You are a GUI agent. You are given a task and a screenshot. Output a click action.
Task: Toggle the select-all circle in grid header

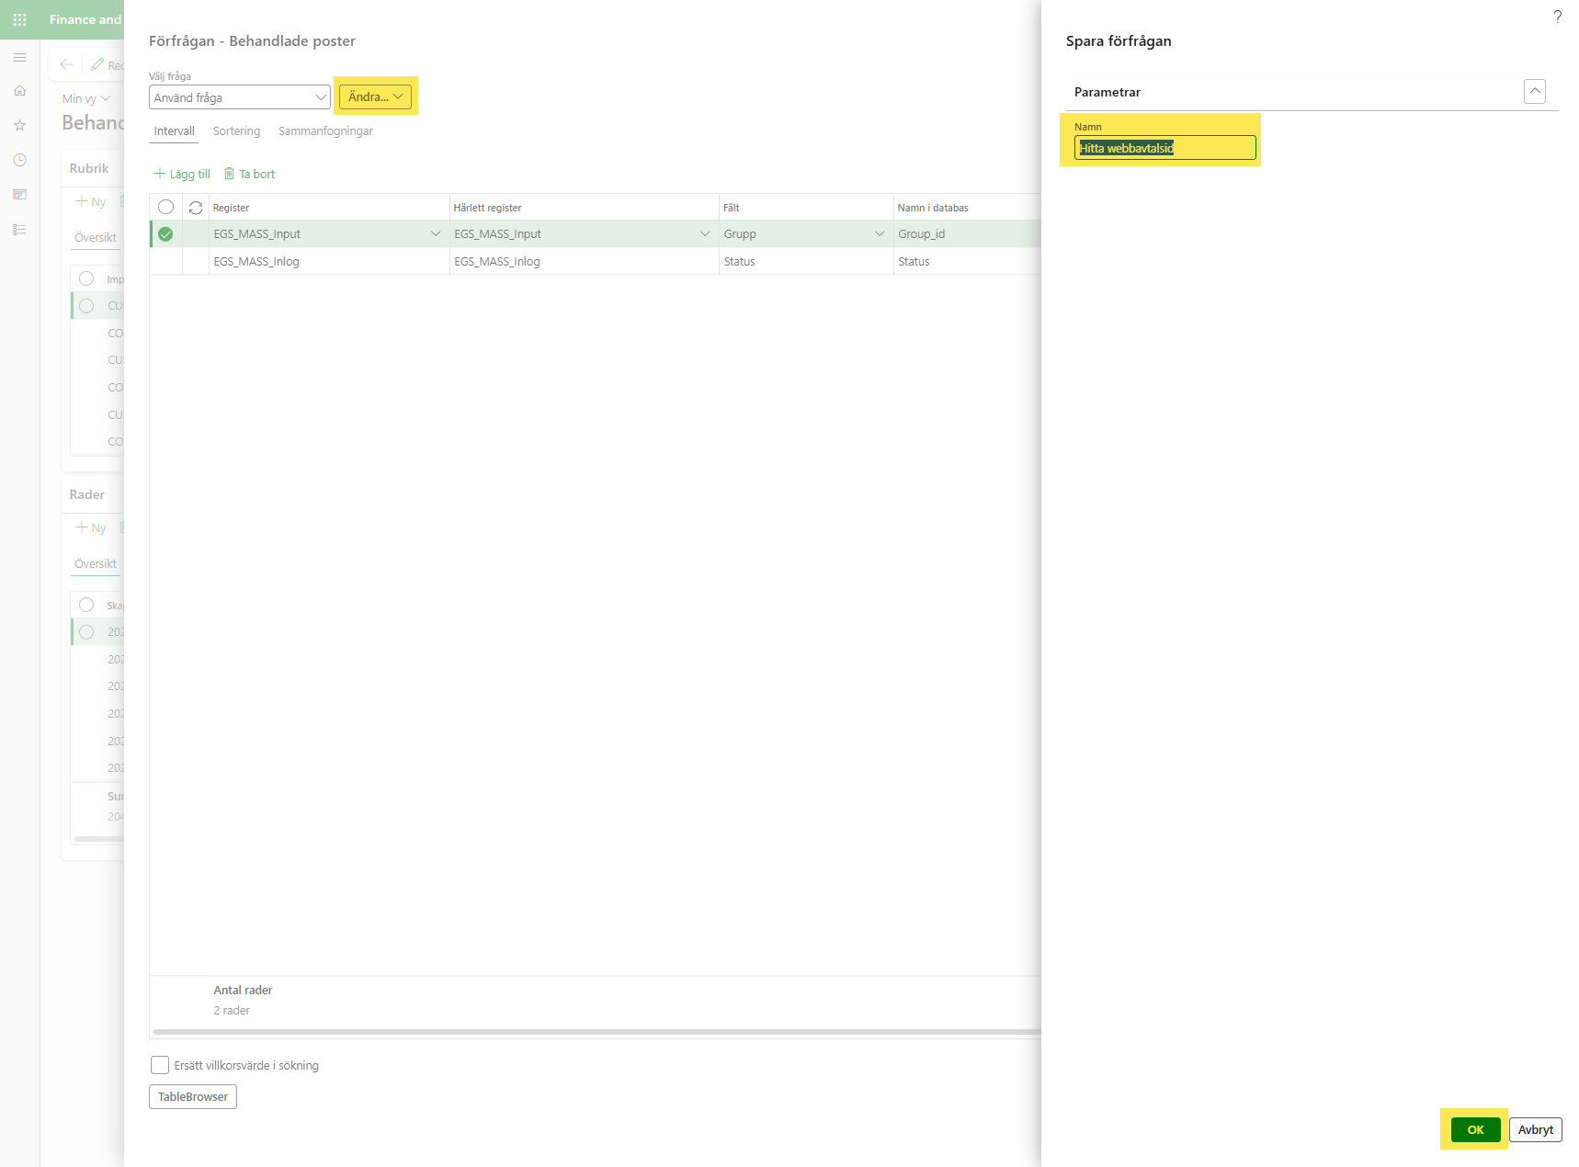tap(165, 208)
